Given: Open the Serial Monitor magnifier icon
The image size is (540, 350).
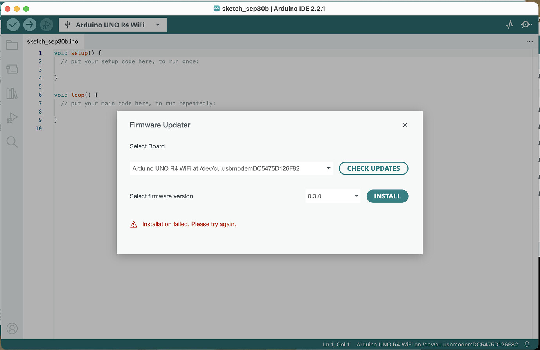Looking at the screenshot, I should [526, 24].
